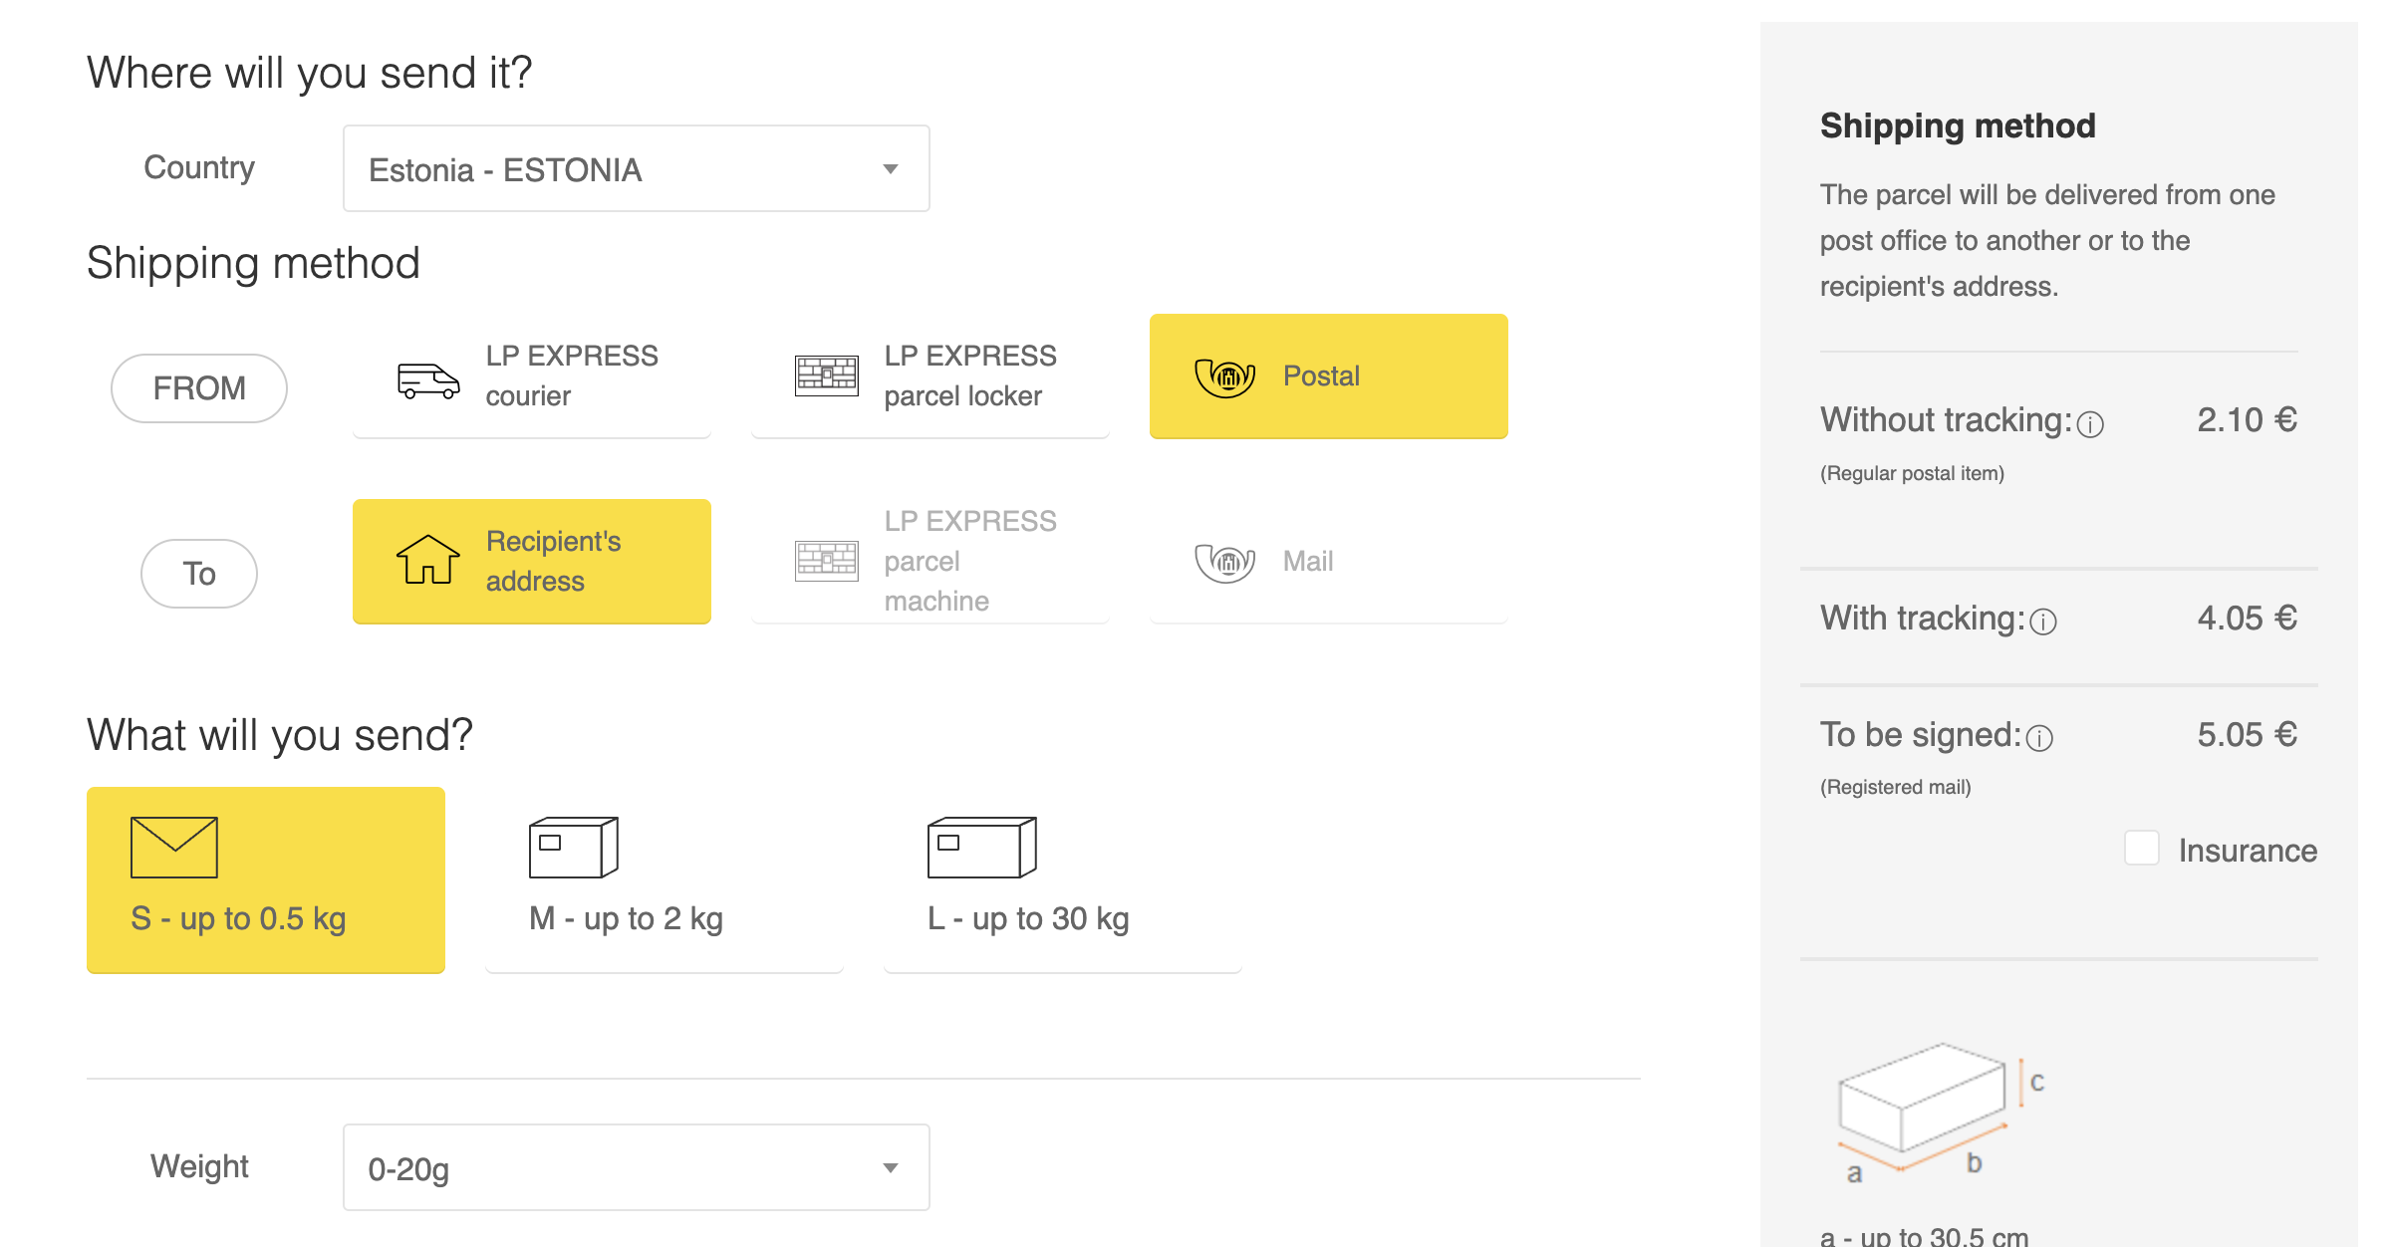
Task: Click the LP EXPRESS courier van icon
Action: 428,380
